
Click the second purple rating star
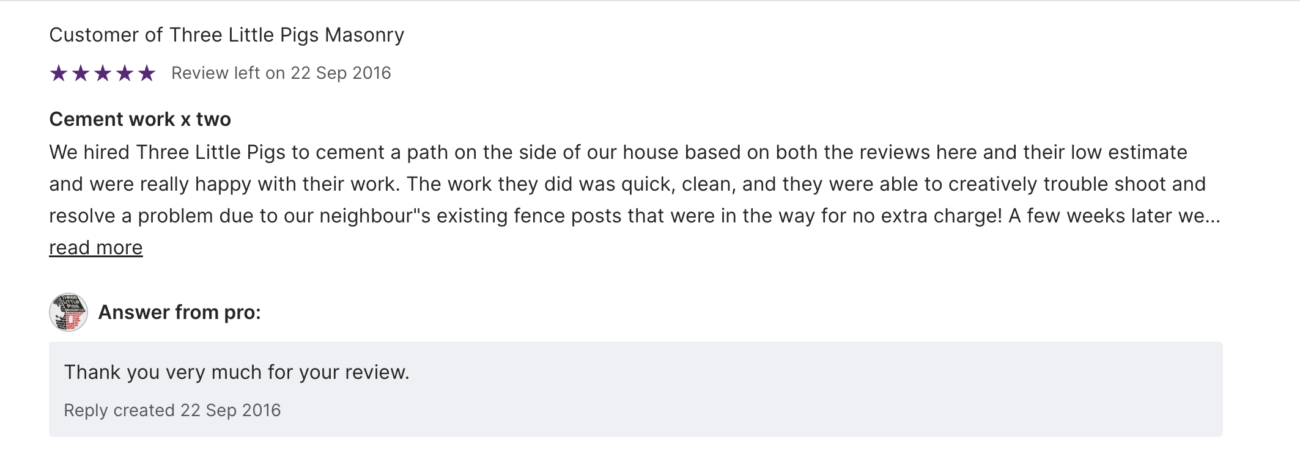point(81,73)
